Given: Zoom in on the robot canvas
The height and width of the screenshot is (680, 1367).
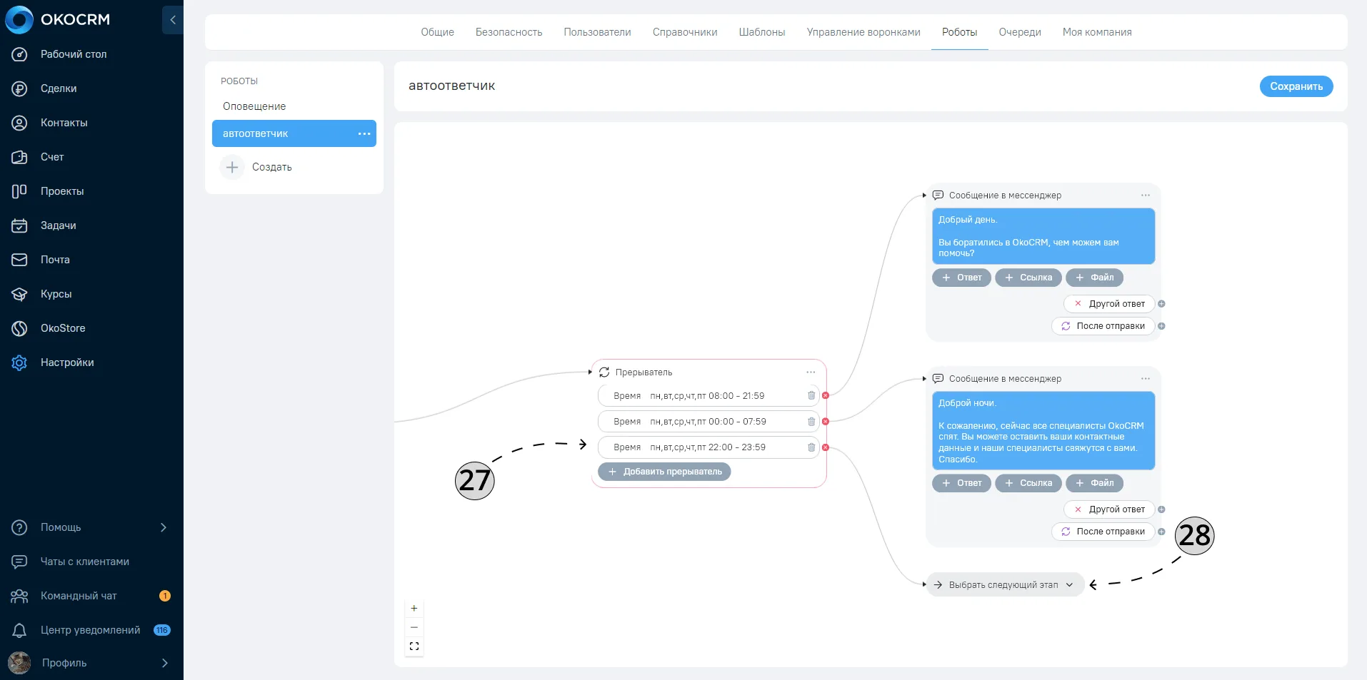Looking at the screenshot, I should [414, 609].
